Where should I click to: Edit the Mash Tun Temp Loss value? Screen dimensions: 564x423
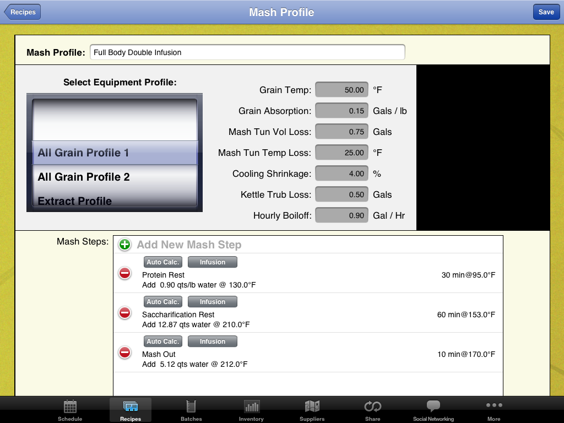tap(341, 153)
